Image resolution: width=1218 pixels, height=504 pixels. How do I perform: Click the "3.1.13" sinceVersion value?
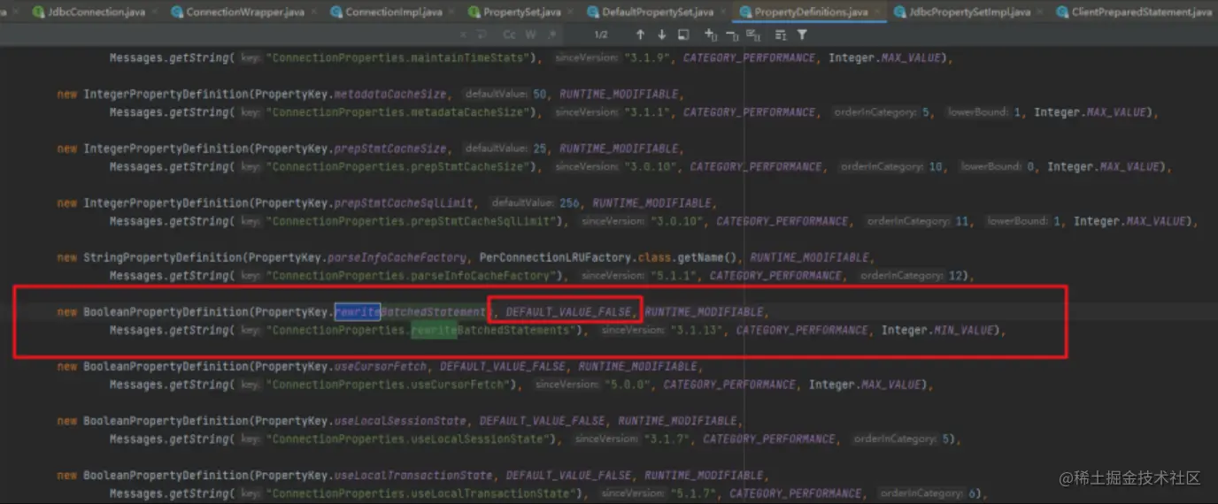click(x=699, y=330)
